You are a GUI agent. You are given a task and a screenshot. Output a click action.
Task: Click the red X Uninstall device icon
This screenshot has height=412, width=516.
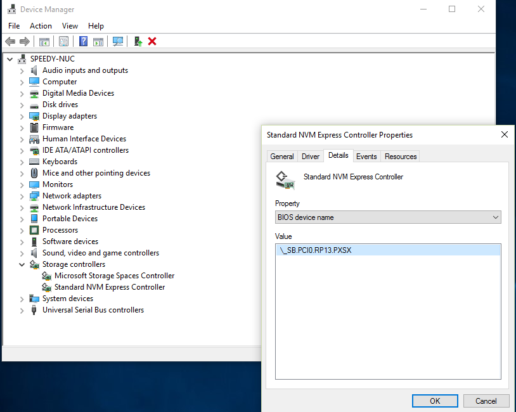coord(152,41)
